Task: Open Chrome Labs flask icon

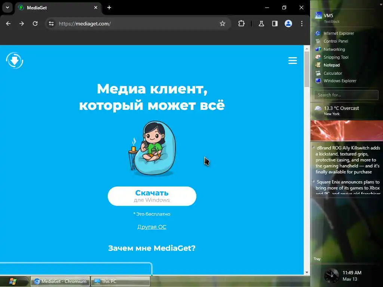Action: (x=261, y=24)
